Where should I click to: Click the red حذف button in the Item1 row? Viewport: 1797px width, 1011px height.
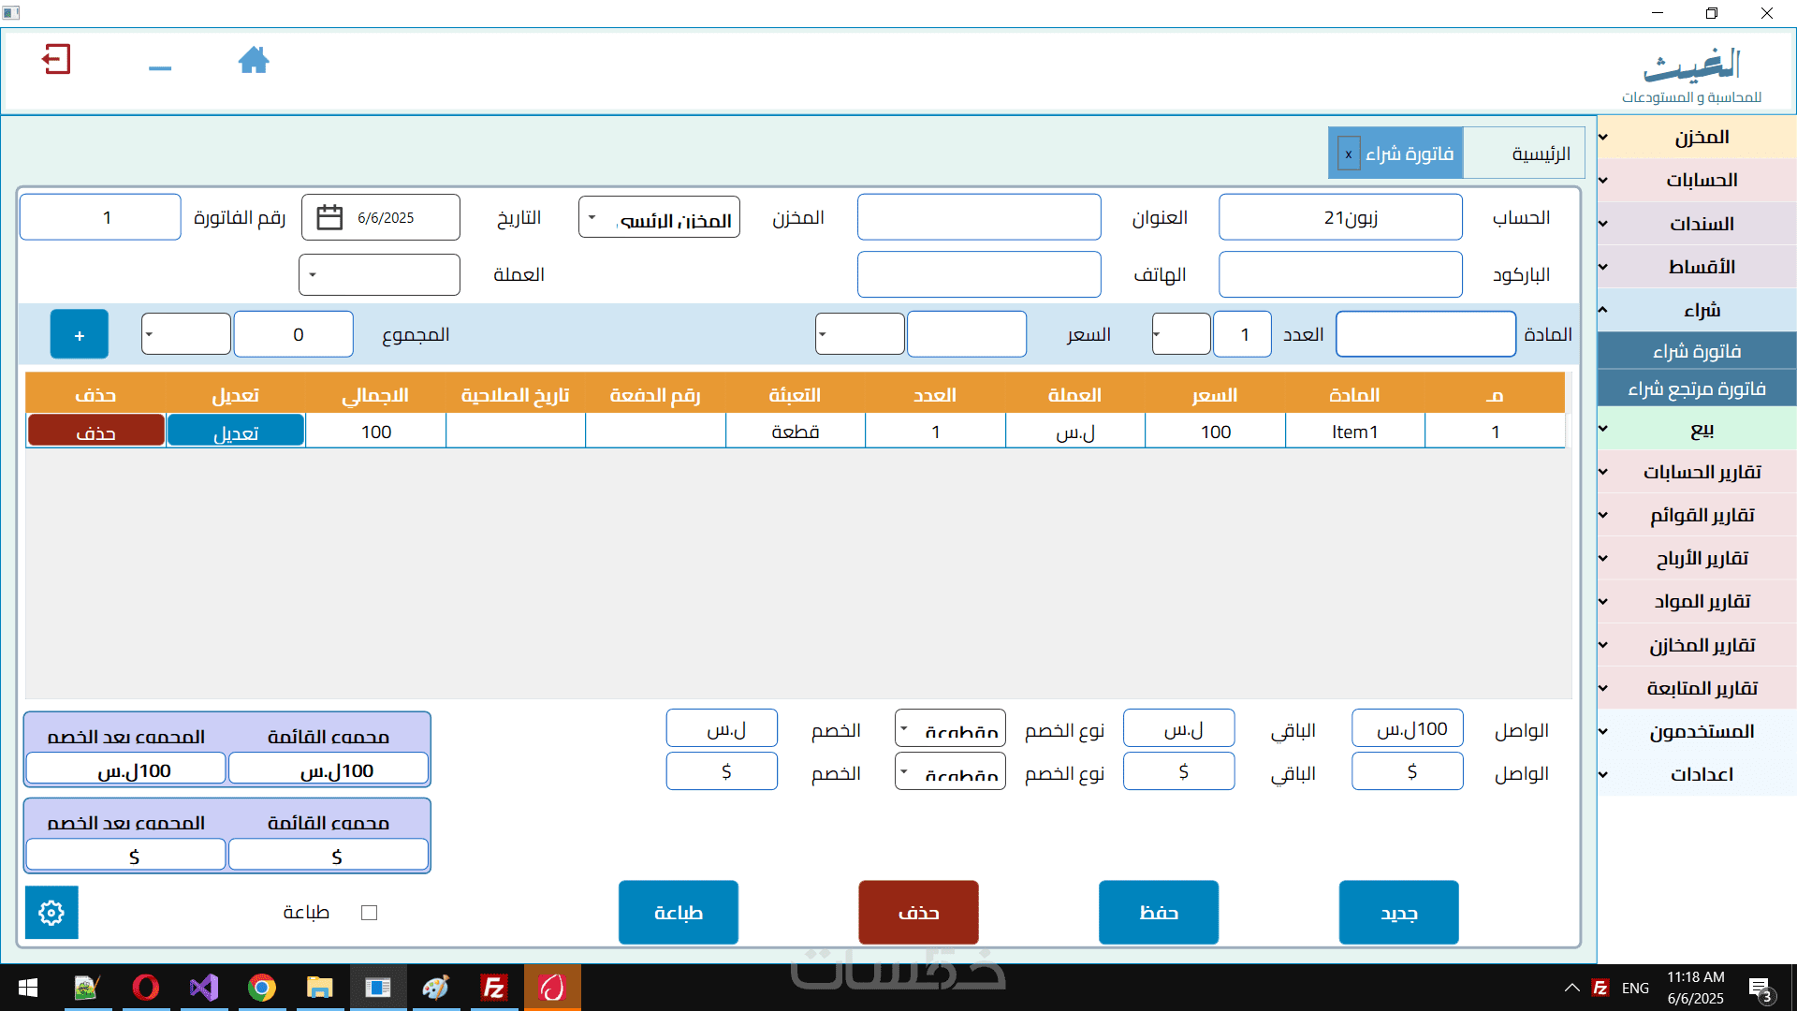[x=96, y=432]
